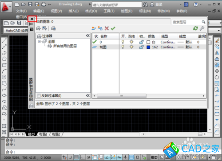Viewport: 222px width, 161px height.
Task: Click the New Property Filter icon
Action: tap(39, 28)
